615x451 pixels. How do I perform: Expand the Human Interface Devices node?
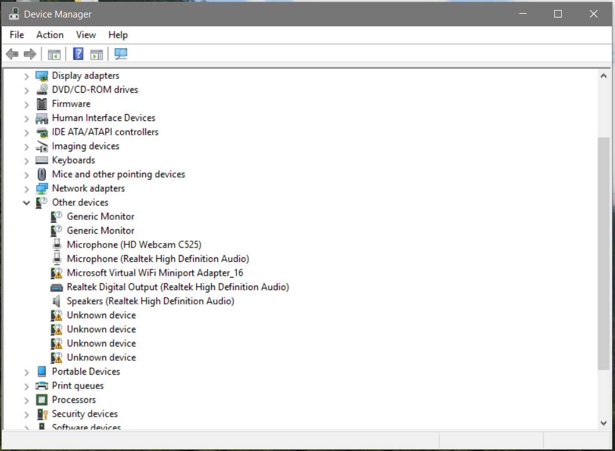point(26,118)
